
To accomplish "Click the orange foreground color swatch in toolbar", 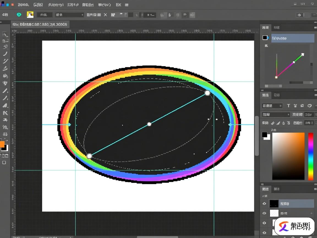I will 2,144.
